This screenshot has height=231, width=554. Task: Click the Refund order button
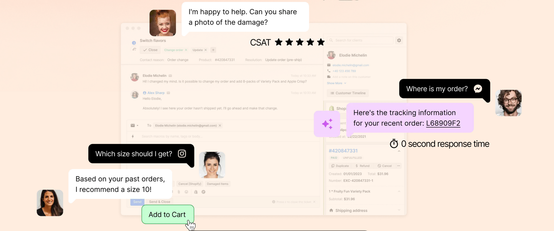(362, 166)
